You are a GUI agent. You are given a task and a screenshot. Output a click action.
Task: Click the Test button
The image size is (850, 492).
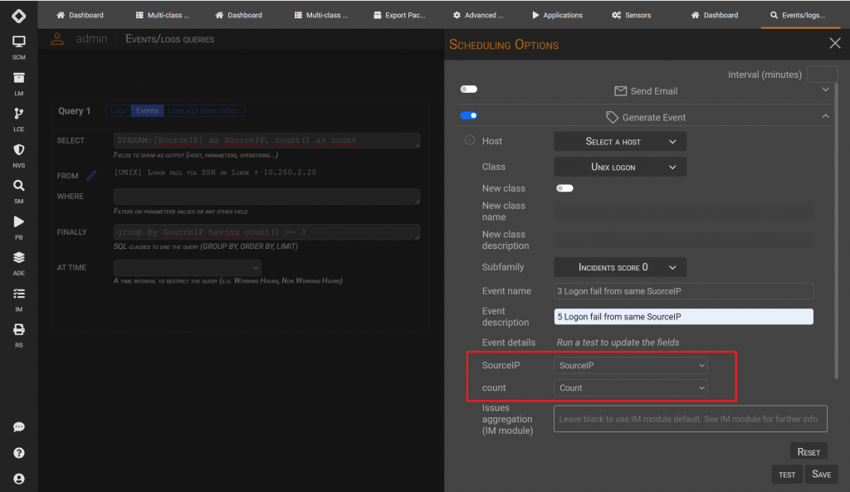point(787,474)
